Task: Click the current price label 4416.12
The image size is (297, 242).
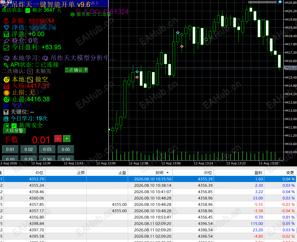Action: click(x=291, y=67)
